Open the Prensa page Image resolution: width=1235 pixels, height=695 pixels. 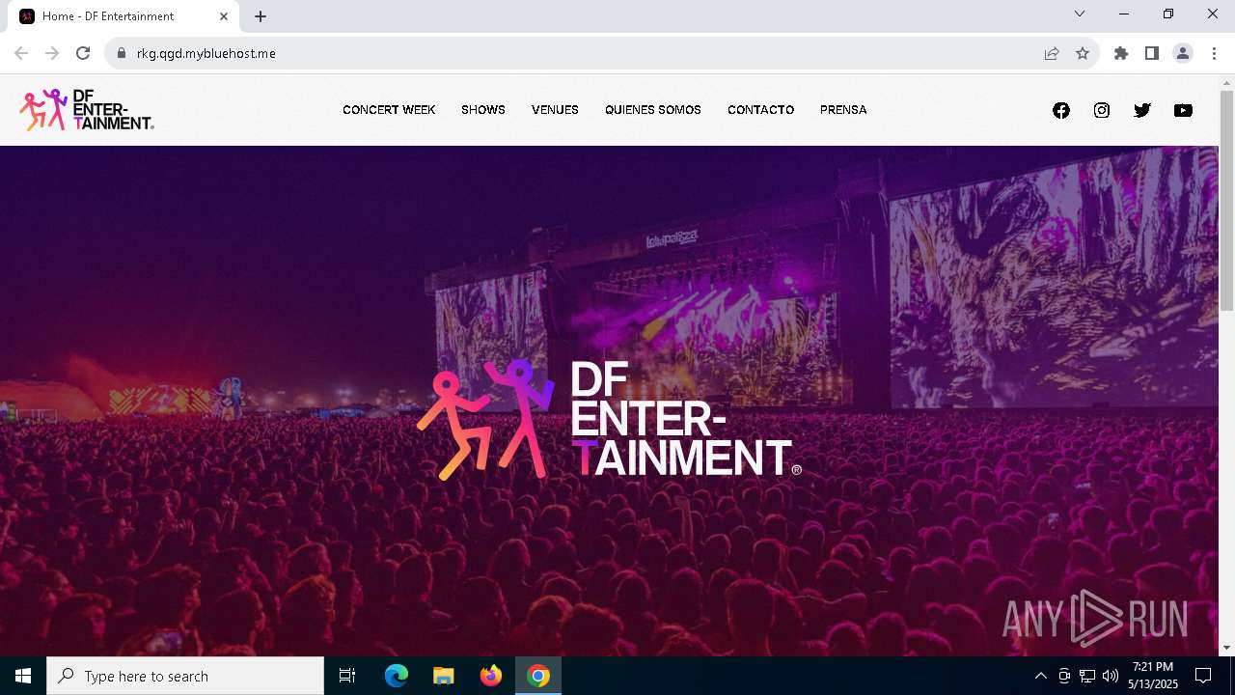coord(843,110)
